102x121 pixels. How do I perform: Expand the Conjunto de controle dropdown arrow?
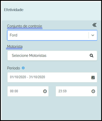pos(93,35)
